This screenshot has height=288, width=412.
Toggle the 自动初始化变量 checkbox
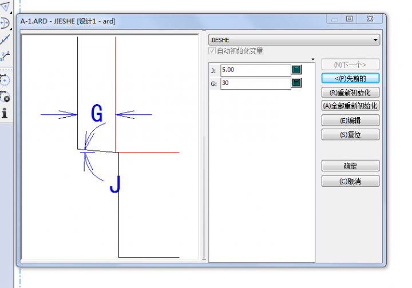tap(213, 51)
